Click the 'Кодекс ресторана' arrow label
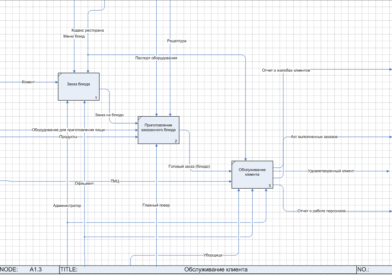 [87, 30]
